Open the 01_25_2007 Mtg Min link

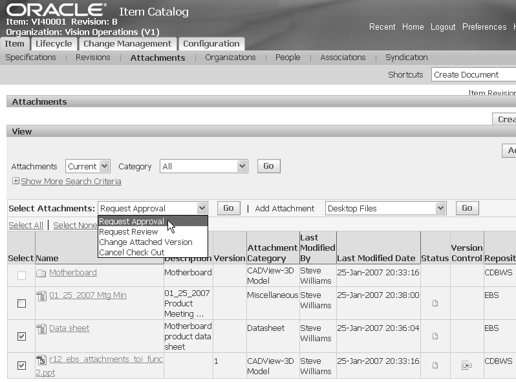(x=88, y=295)
